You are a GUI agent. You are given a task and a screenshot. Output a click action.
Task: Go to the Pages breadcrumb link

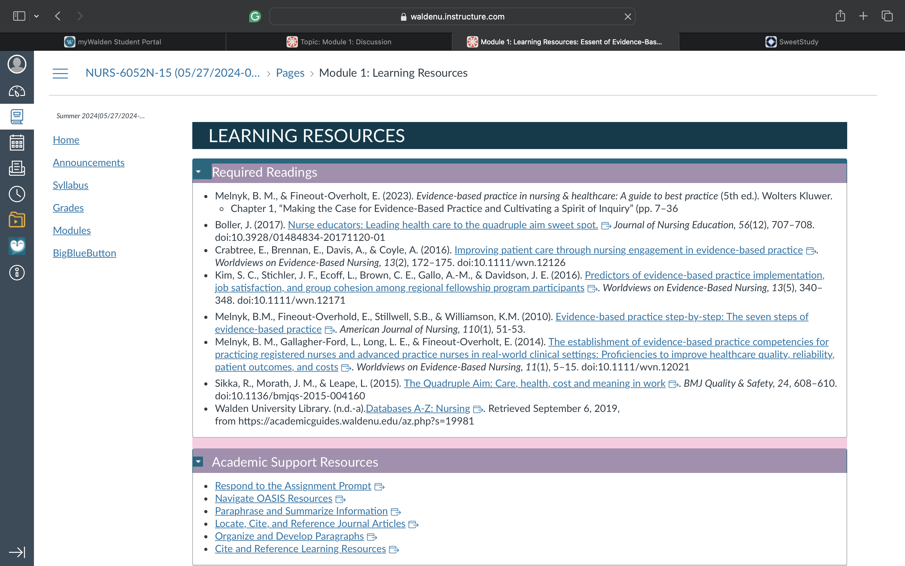[290, 73]
